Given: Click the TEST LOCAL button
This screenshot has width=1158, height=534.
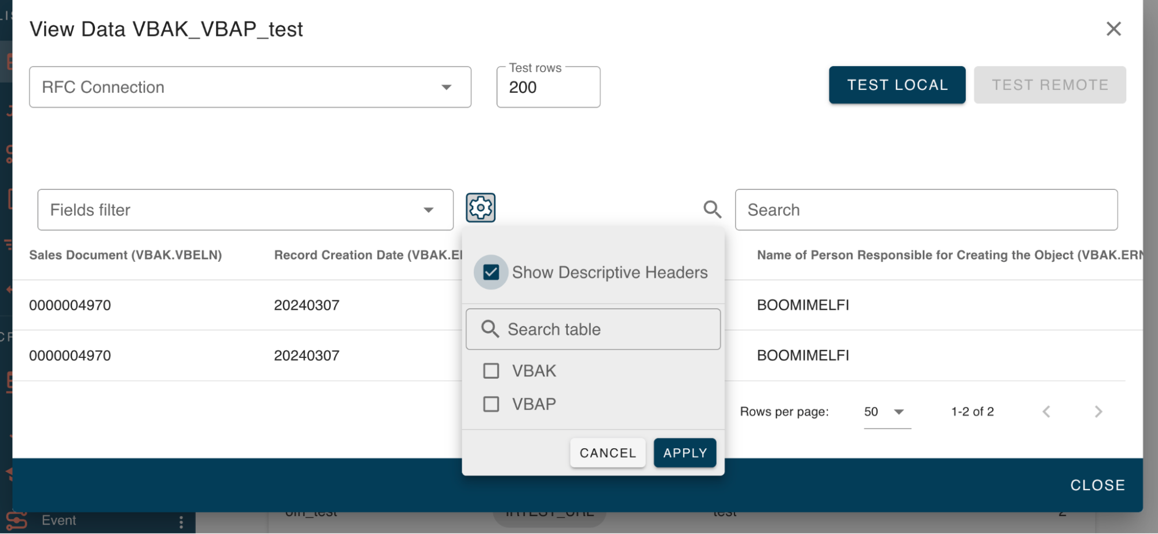Looking at the screenshot, I should tap(897, 85).
